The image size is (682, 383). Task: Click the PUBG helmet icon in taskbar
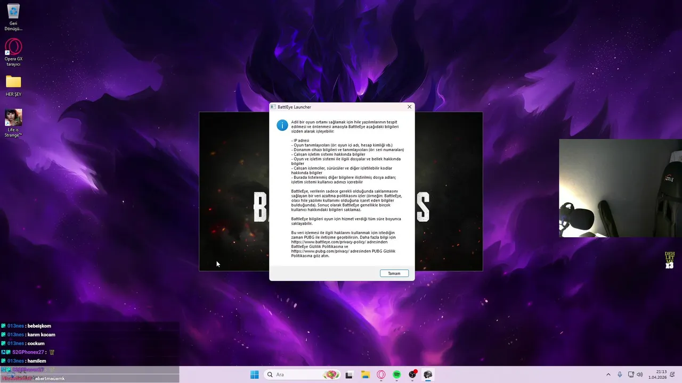[x=428, y=374]
